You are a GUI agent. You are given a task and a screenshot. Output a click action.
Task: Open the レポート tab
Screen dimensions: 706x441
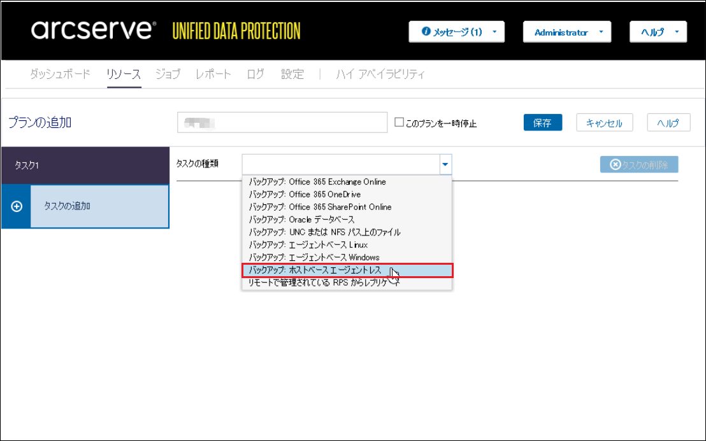coord(213,74)
